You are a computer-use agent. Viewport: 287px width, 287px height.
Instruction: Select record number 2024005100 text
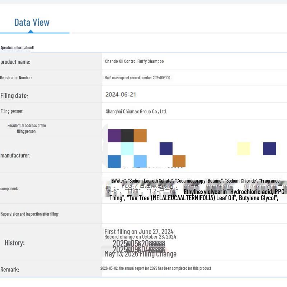[x=137, y=78]
